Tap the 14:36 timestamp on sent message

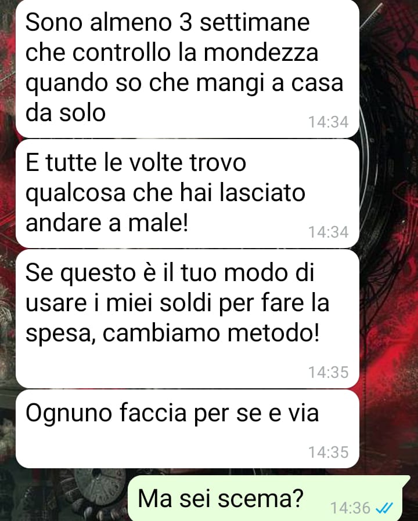pyautogui.click(x=350, y=508)
